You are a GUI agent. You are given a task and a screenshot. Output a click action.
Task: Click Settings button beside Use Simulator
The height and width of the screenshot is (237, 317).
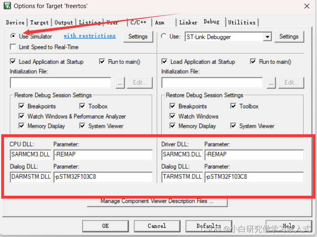[138, 36]
